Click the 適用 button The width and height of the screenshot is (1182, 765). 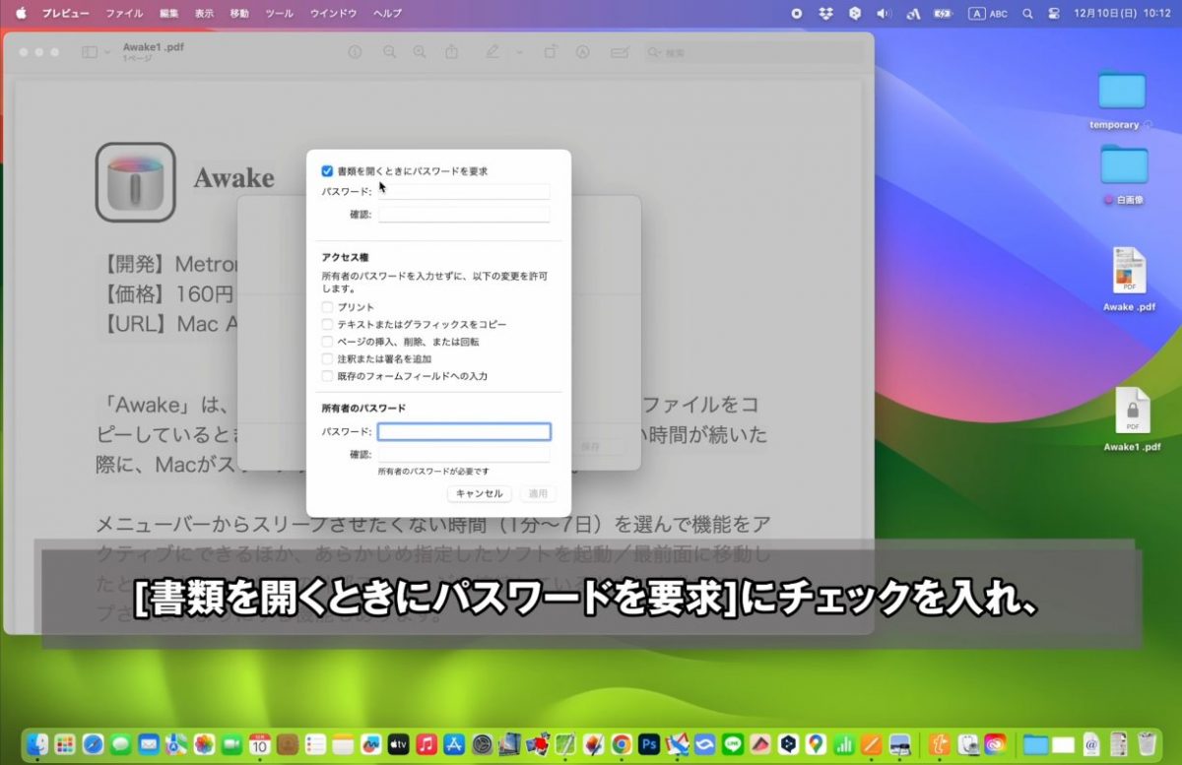pyautogui.click(x=538, y=493)
